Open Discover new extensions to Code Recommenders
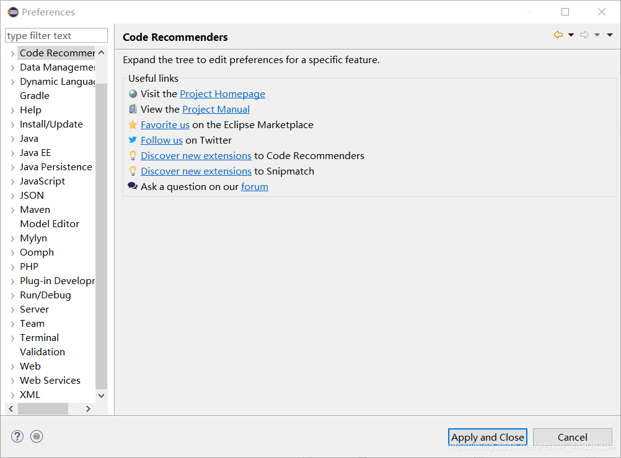This screenshot has height=458, width=621. click(196, 155)
